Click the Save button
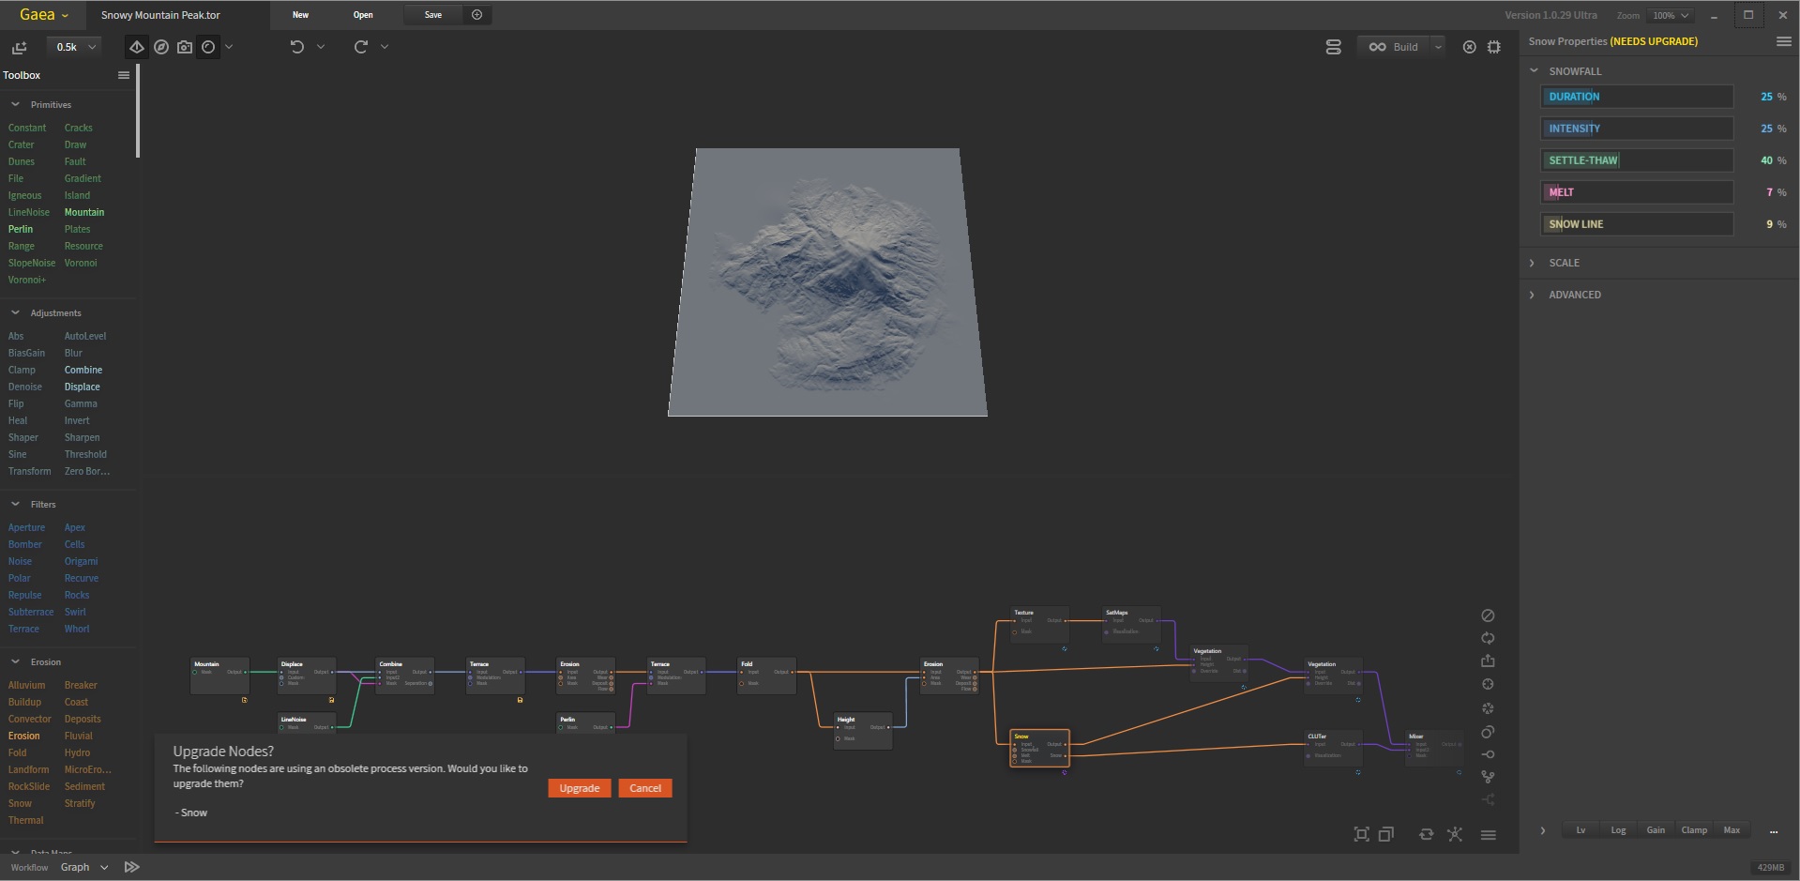1800x881 pixels. click(433, 15)
